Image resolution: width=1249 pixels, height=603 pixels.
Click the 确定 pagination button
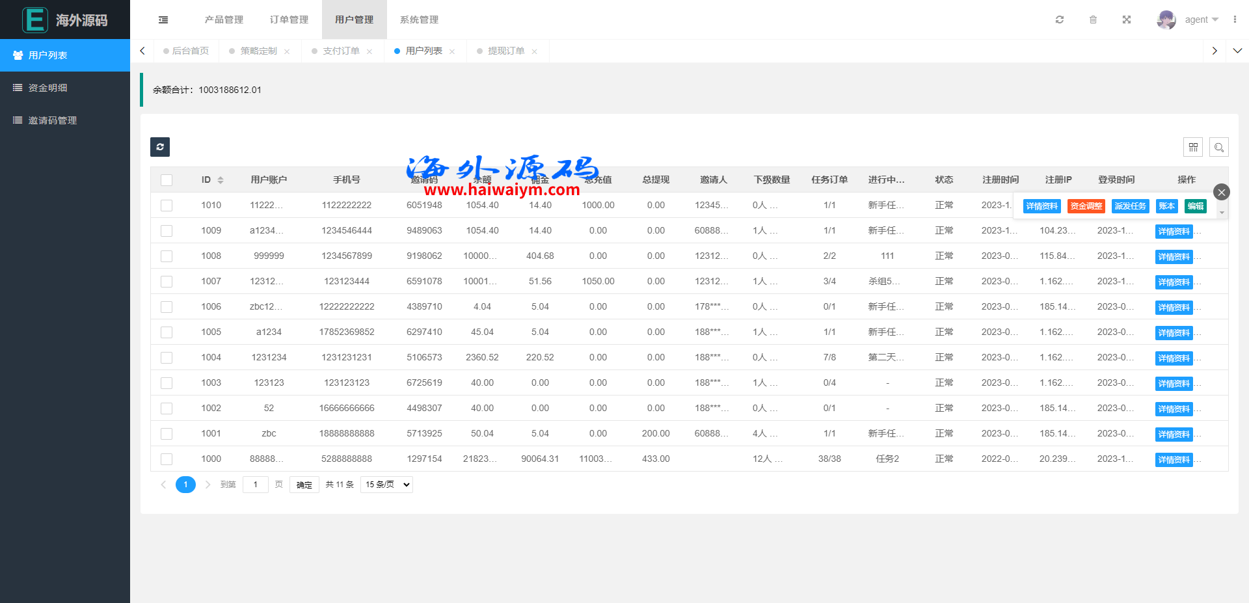tap(304, 485)
